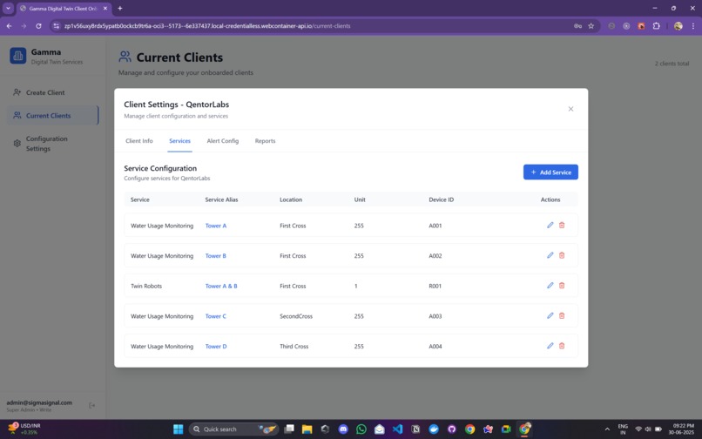The width and height of the screenshot is (702, 439).
Task: Open the Alert Config tab
Action: 222,140
